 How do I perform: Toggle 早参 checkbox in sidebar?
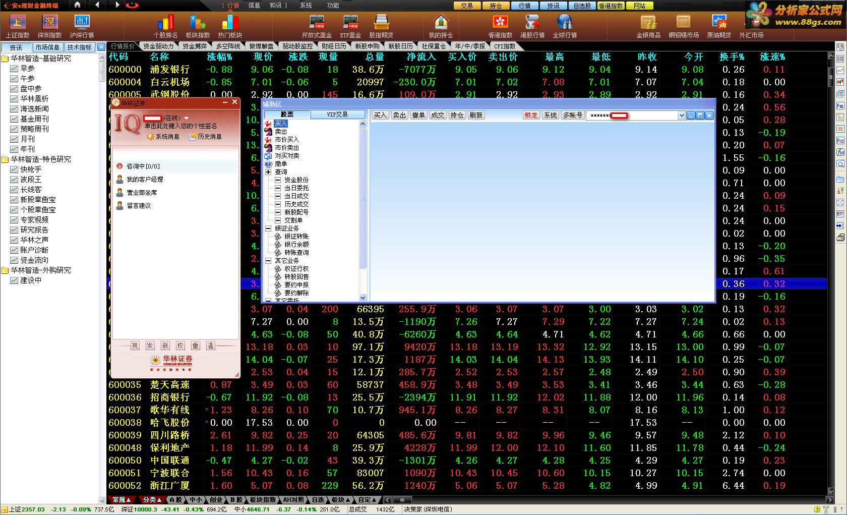14,69
